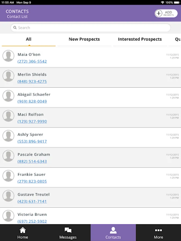Call Ashly Sporer at (553) 896-9417

(32, 141)
